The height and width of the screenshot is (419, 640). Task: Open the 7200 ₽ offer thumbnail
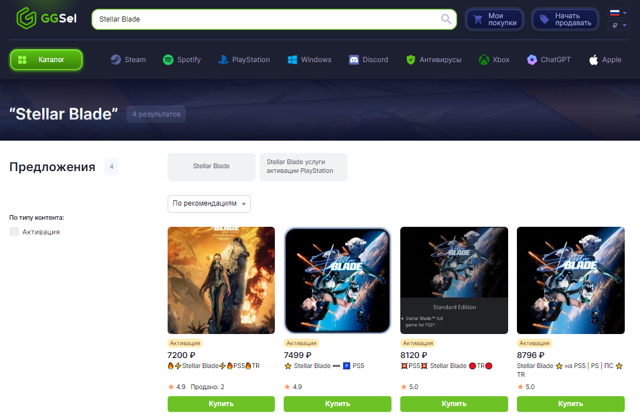(x=221, y=280)
